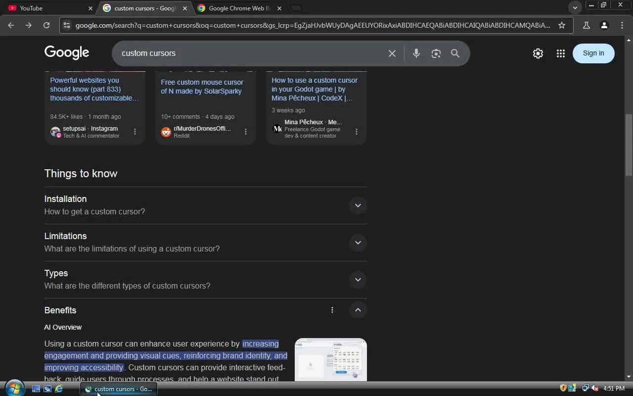The height and width of the screenshot is (396, 633).
Task: Click 'How to get a custom cursor?' text
Action: pos(94,211)
